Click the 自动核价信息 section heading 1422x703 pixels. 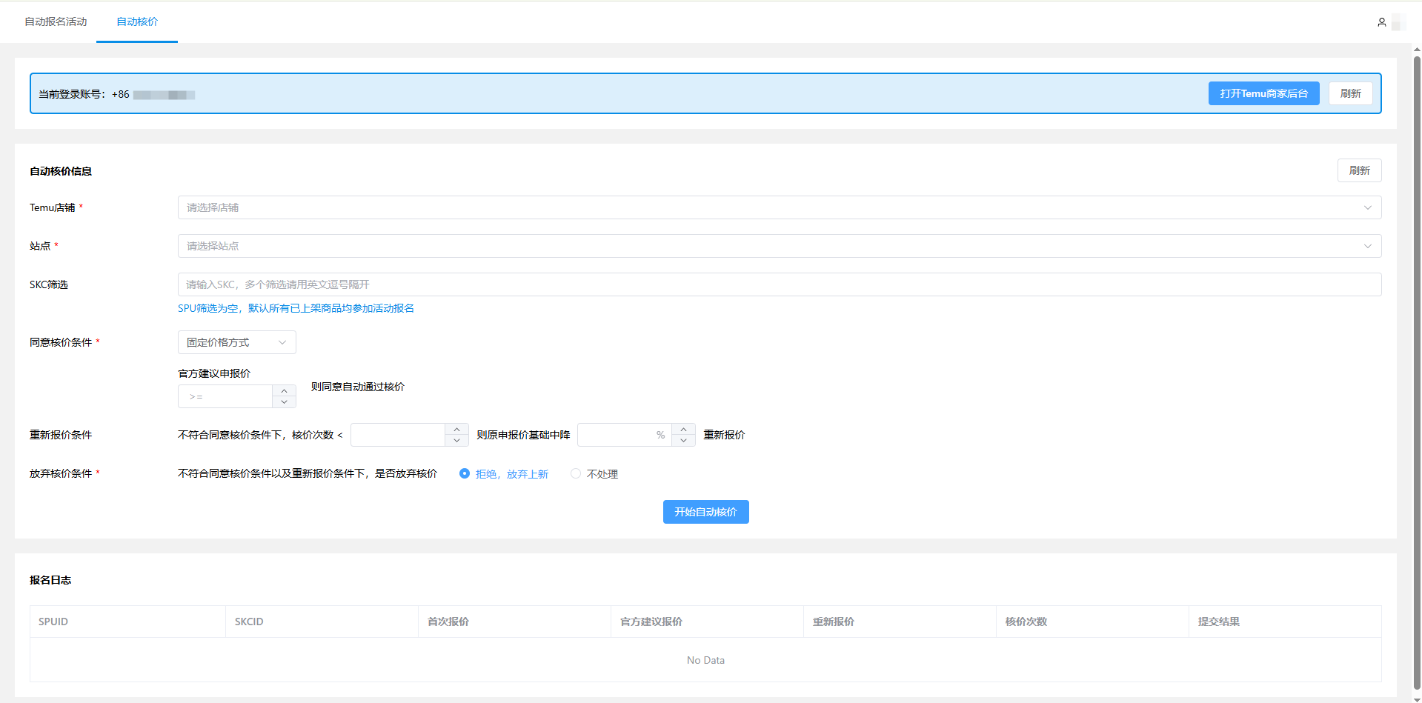pyautogui.click(x=61, y=171)
